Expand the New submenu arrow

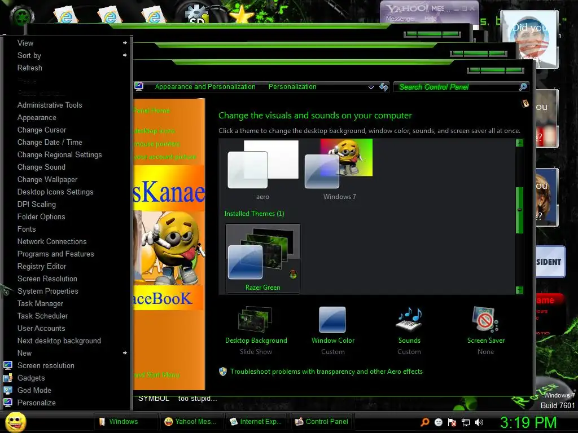[x=125, y=353]
